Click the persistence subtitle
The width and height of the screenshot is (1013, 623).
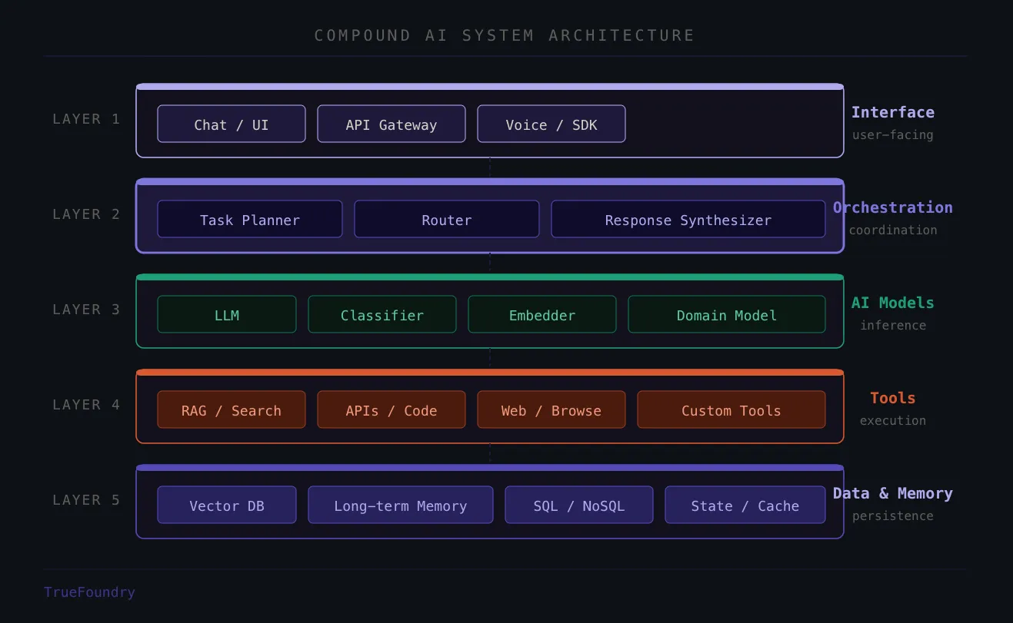[893, 515]
